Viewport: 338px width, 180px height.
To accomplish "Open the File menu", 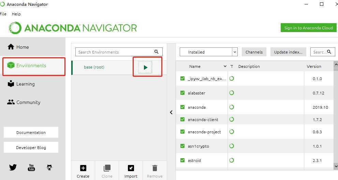I will 3,14.
